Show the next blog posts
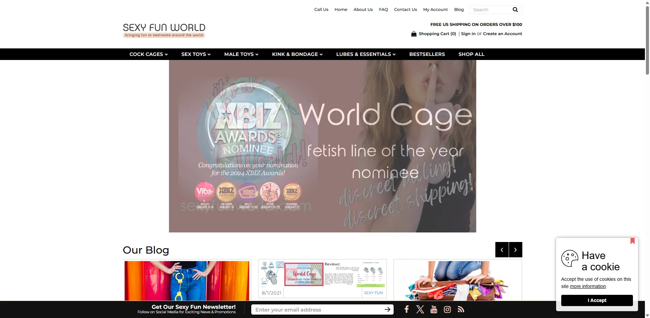650x318 pixels. point(515,250)
